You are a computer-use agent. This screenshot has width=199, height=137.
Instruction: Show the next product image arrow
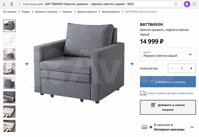coord(132,64)
